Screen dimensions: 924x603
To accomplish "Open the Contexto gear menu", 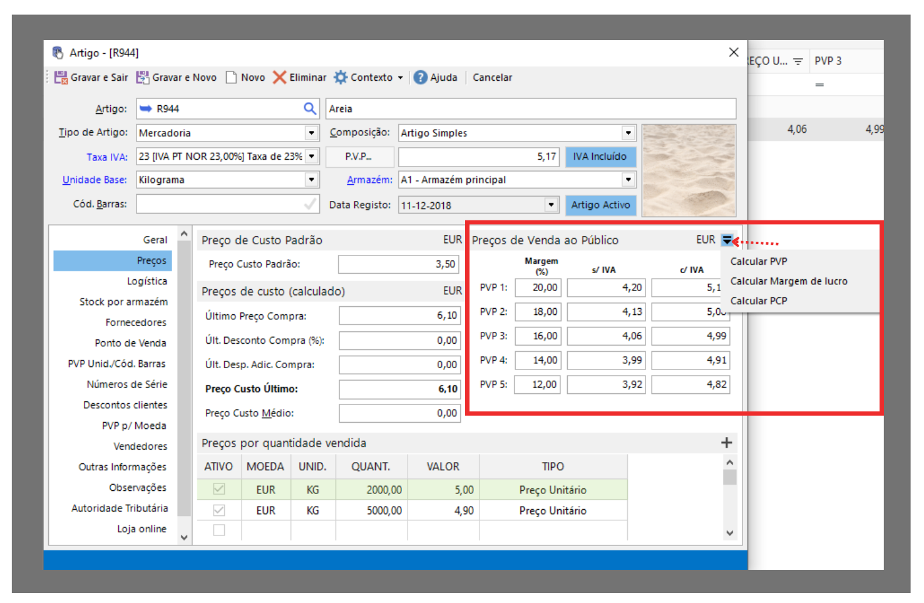I will coord(367,78).
